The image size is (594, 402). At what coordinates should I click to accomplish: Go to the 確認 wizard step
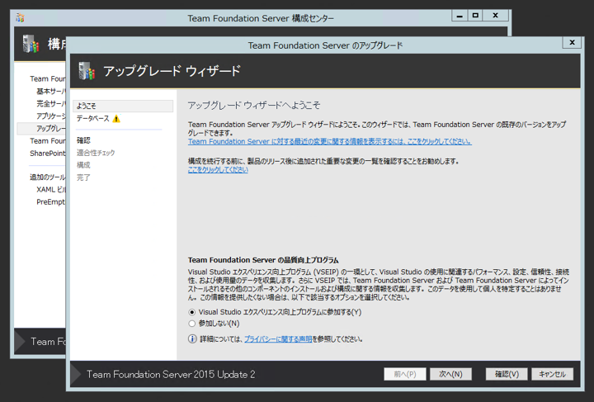pyautogui.click(x=83, y=140)
